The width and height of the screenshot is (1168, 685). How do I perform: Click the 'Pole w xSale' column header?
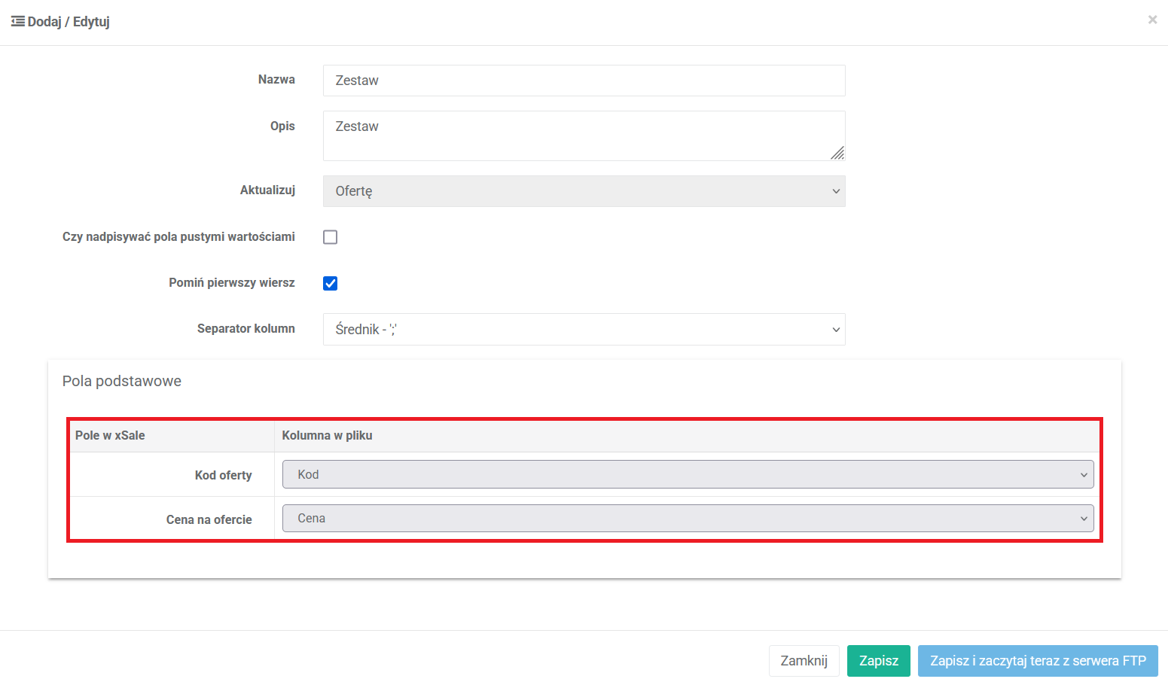tap(110, 436)
